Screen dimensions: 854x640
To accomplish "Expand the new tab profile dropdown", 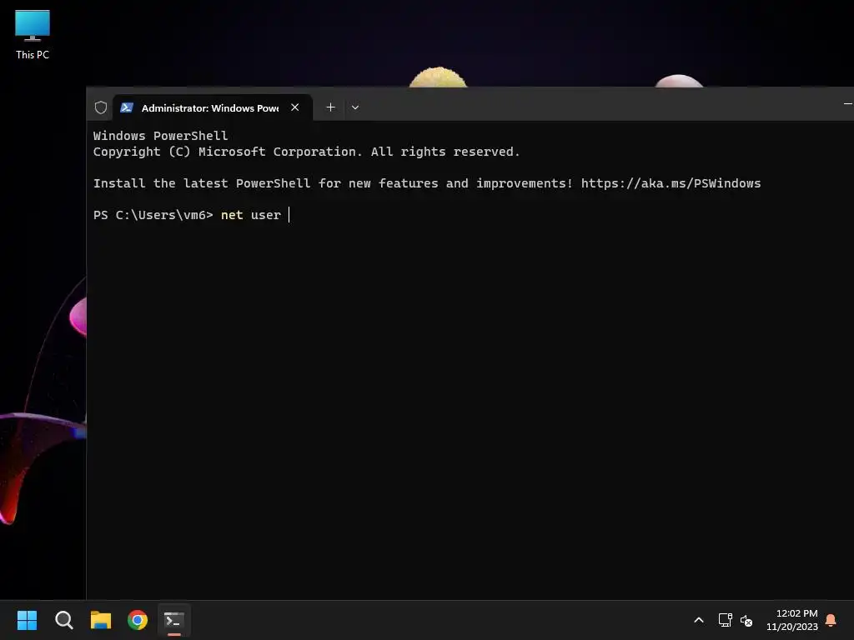I will pos(355,107).
